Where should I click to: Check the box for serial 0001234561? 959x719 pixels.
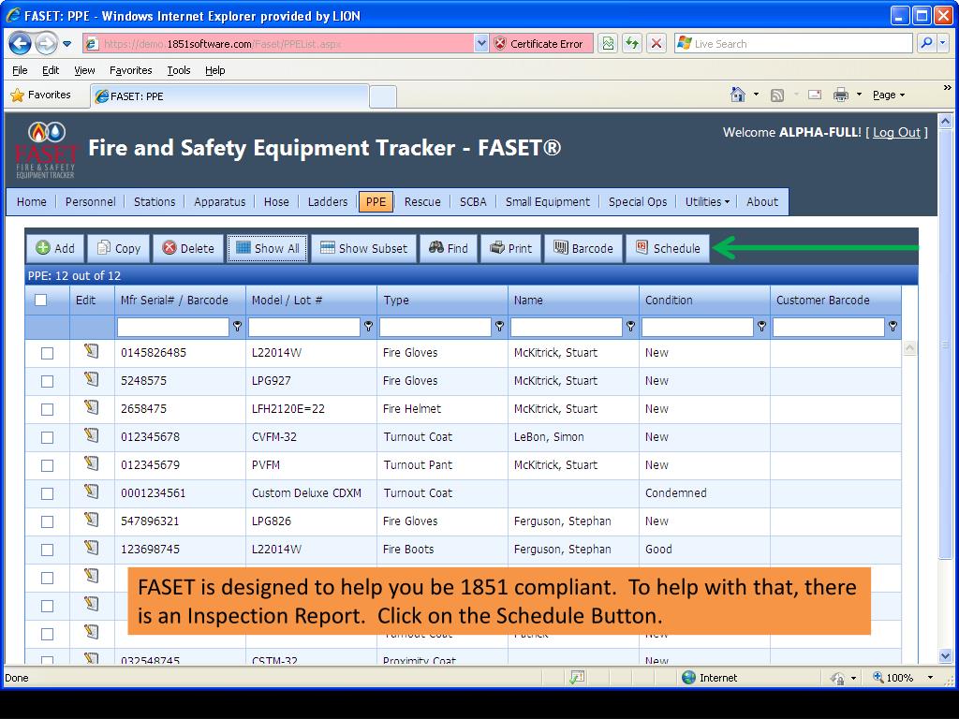point(47,494)
